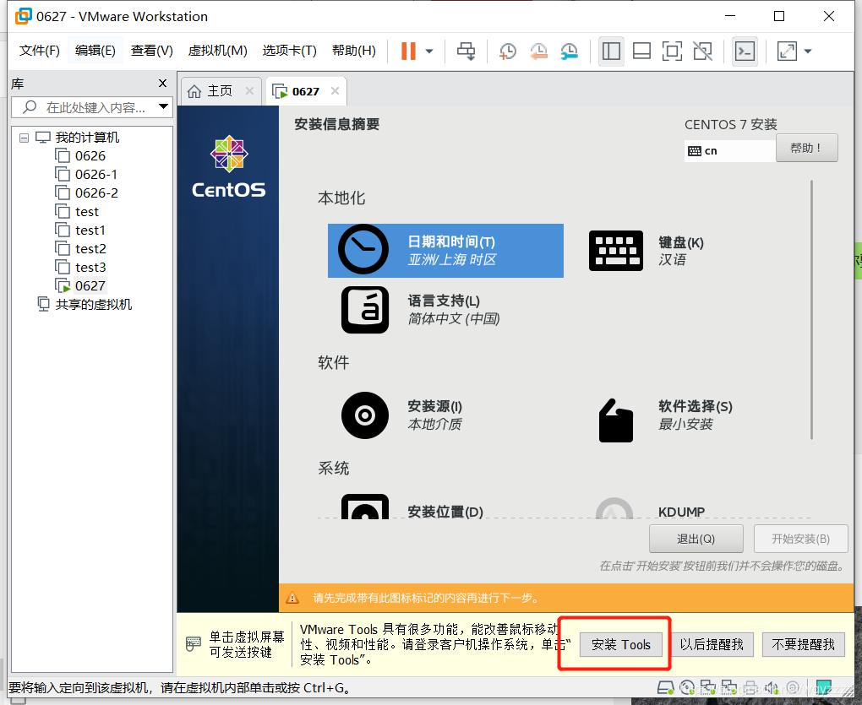Image resolution: width=862 pixels, height=705 pixels.
Task: Switch to the 主页 tab
Action: [x=219, y=90]
